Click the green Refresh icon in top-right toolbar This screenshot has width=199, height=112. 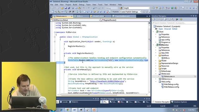click(x=173, y=8)
